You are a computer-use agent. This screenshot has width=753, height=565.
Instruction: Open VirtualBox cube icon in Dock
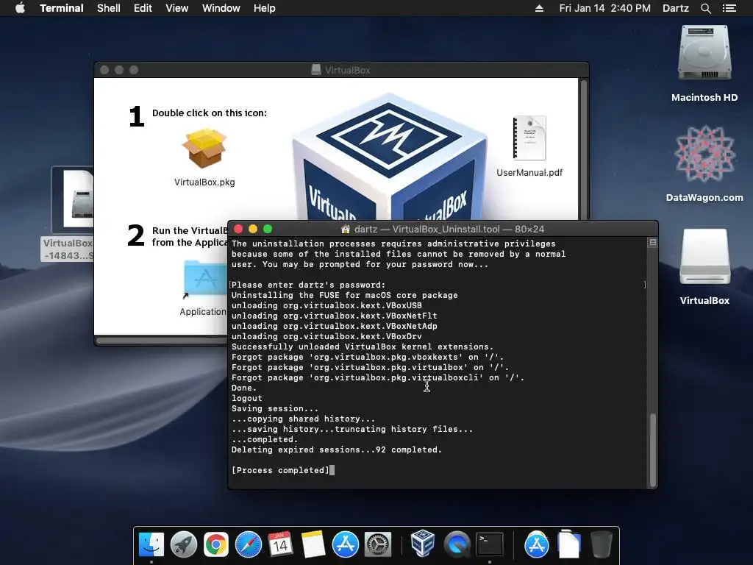(423, 544)
